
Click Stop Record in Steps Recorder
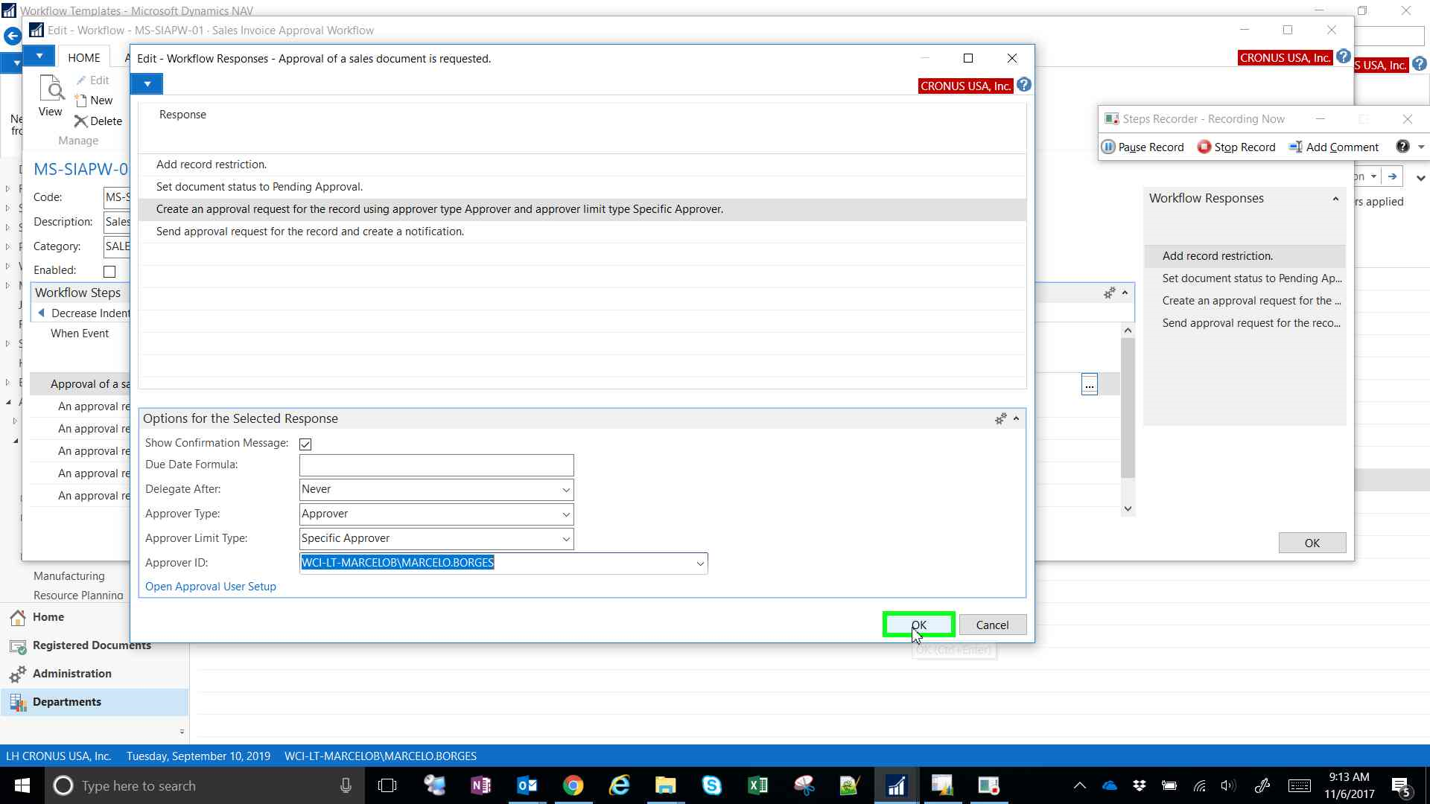(x=1236, y=147)
